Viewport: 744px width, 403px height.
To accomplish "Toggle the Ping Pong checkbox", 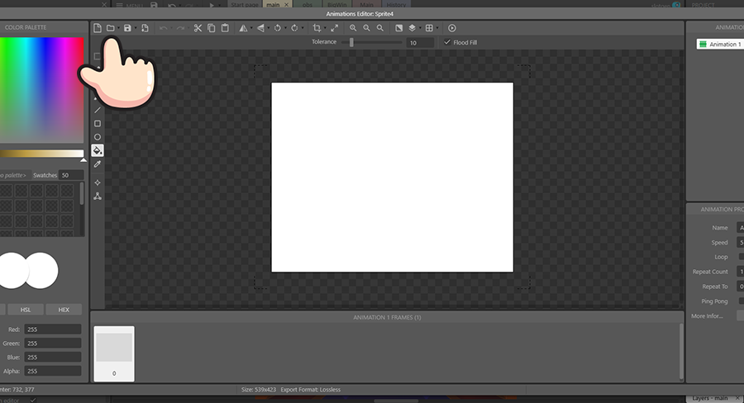I will (x=741, y=301).
